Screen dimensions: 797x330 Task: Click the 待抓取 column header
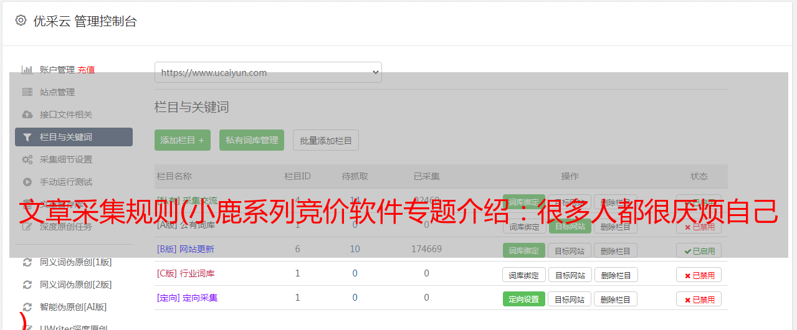point(355,176)
